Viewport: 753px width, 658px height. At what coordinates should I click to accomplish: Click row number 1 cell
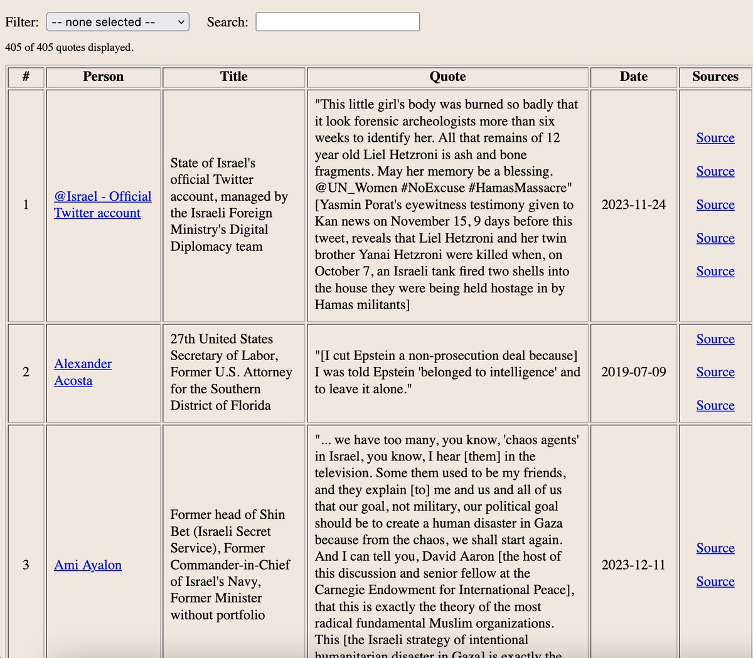point(26,204)
